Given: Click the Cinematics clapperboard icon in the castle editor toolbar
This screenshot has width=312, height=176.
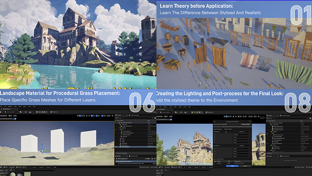Looking at the screenshot, I should [185, 112].
